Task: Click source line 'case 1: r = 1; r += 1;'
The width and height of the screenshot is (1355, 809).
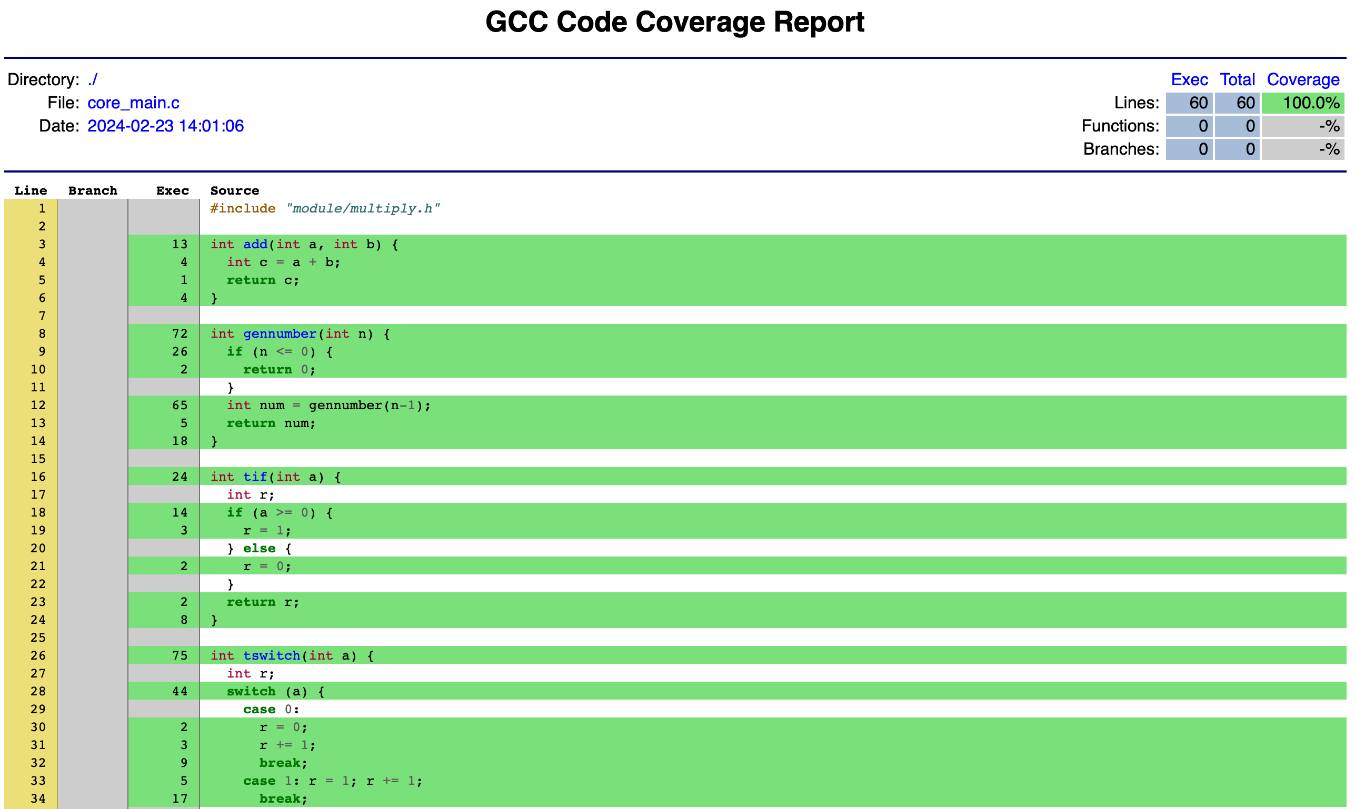Action: [333, 781]
